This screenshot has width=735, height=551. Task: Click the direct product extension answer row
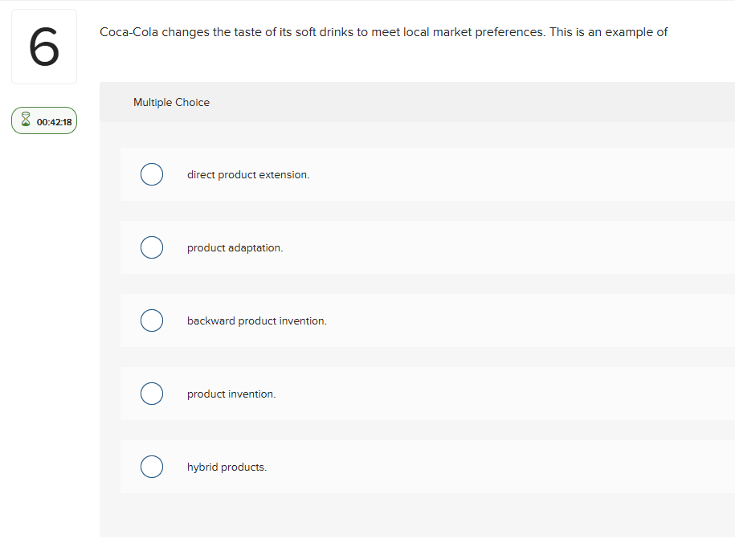tap(402, 174)
